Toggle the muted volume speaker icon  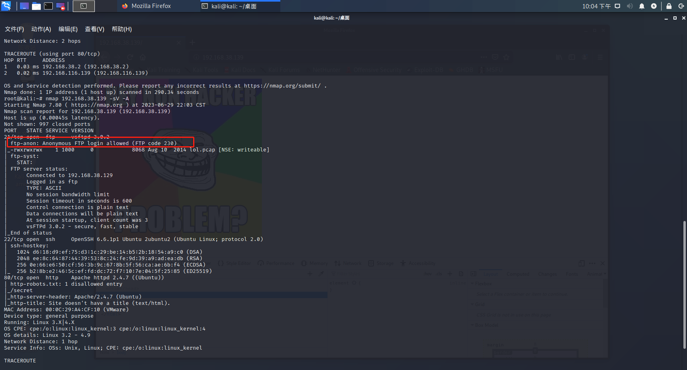tap(630, 6)
